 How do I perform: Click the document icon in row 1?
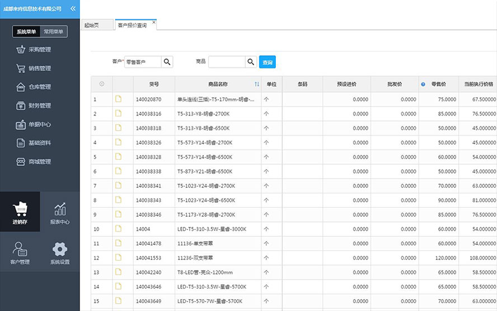pyautogui.click(x=118, y=99)
